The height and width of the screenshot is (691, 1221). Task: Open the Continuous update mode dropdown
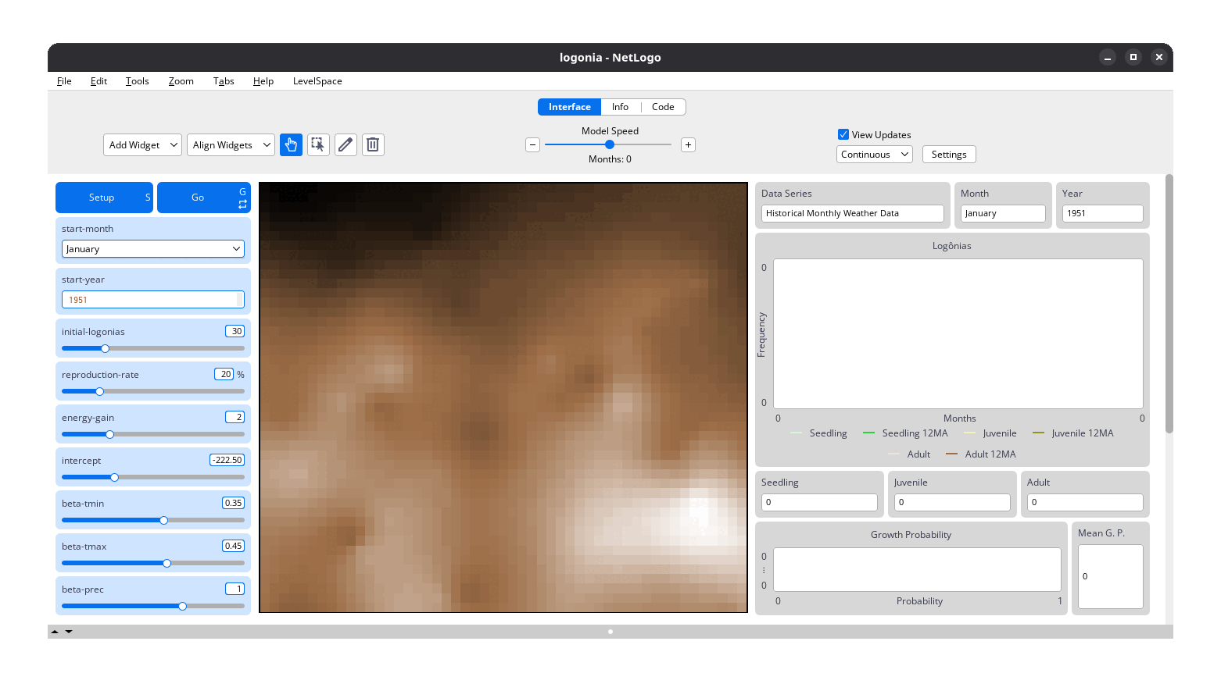click(874, 155)
